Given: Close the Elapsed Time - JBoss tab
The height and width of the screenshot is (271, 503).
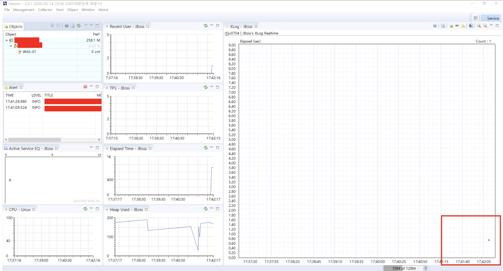Looking at the screenshot, I should (x=150, y=149).
